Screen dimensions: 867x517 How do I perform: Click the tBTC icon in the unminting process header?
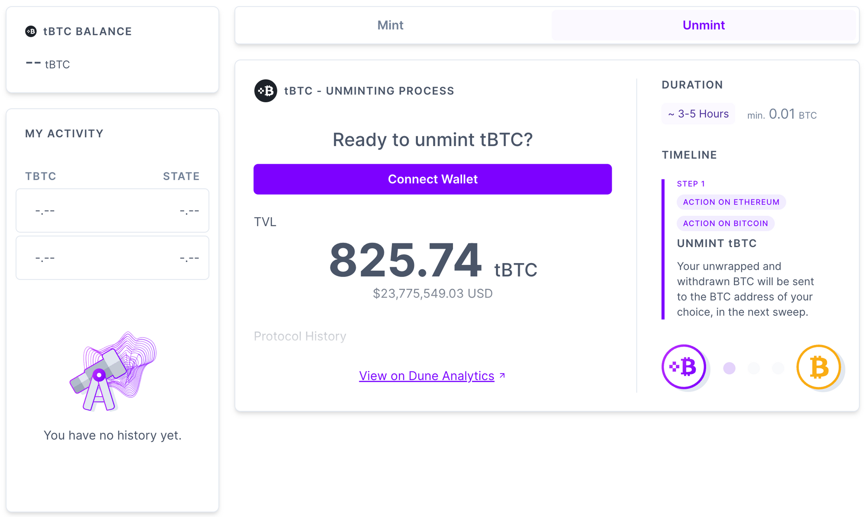[x=266, y=91]
